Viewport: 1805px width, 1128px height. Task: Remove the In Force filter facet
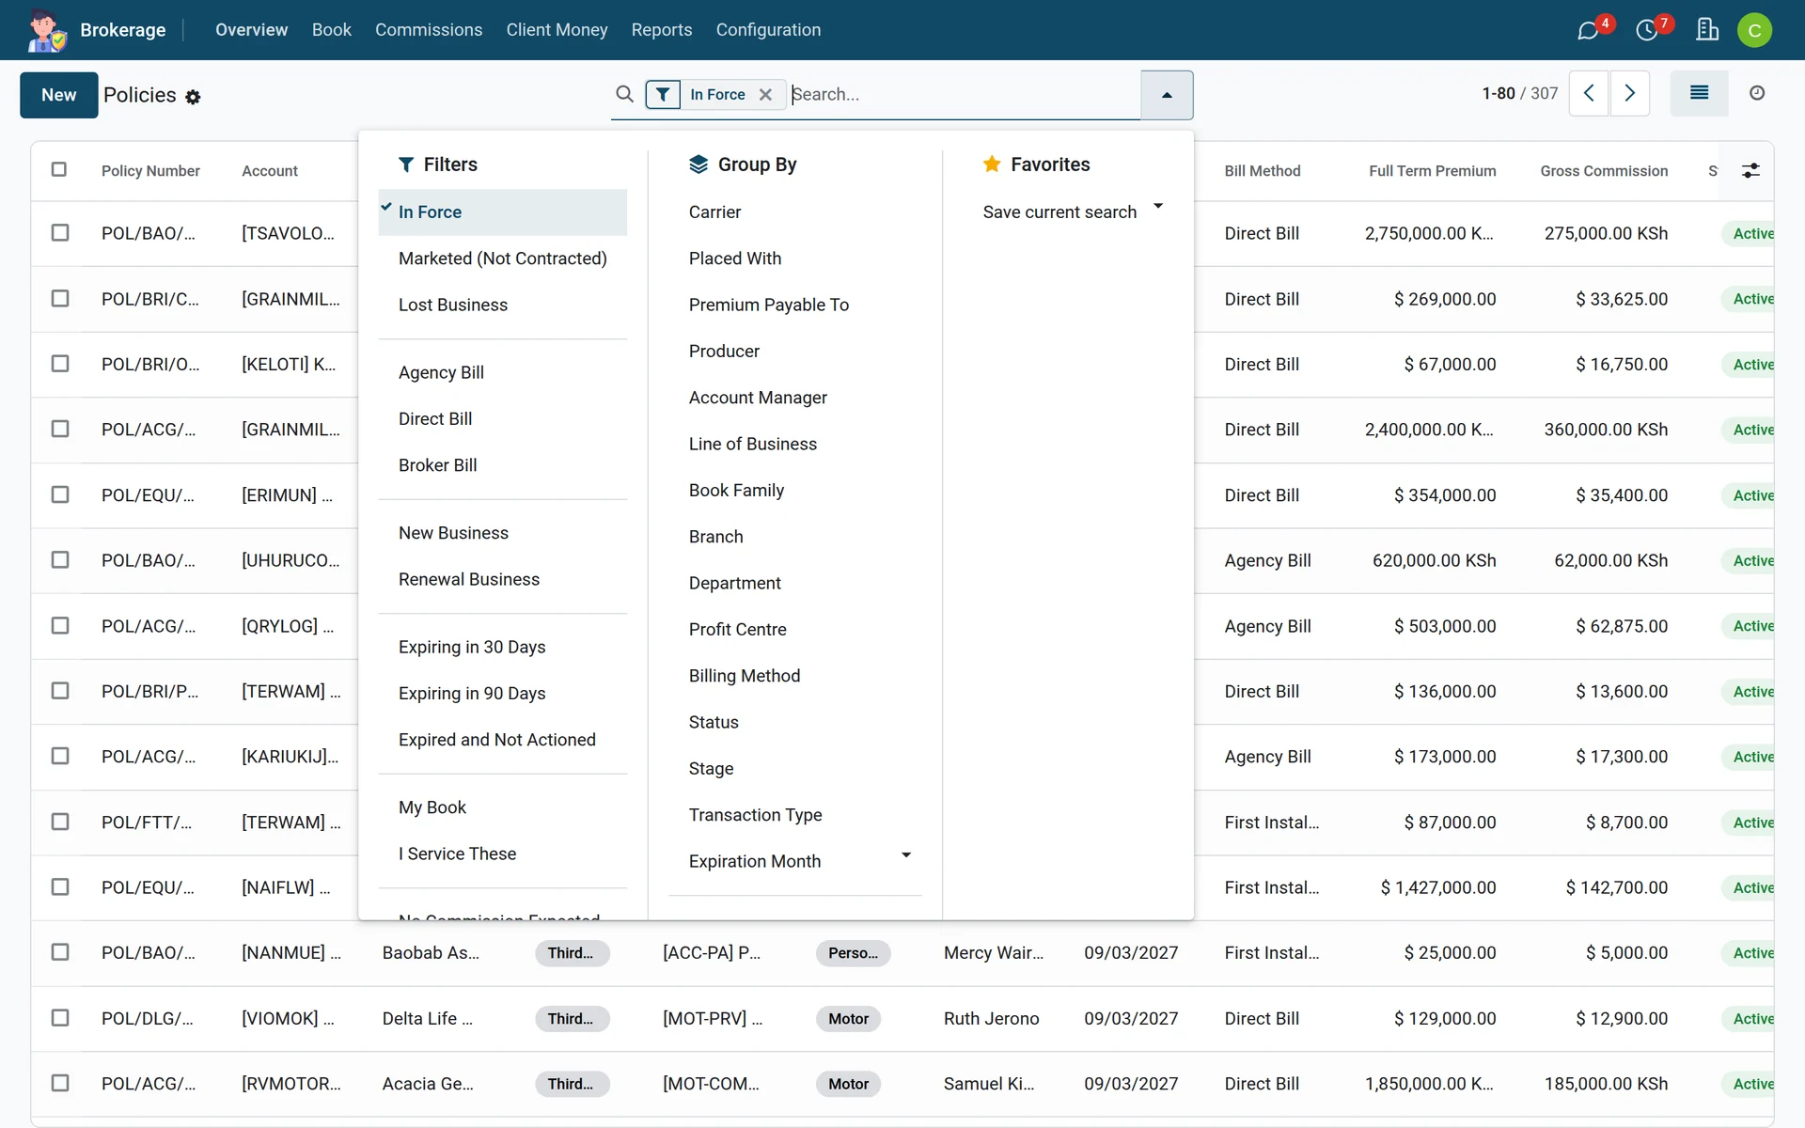pos(765,94)
